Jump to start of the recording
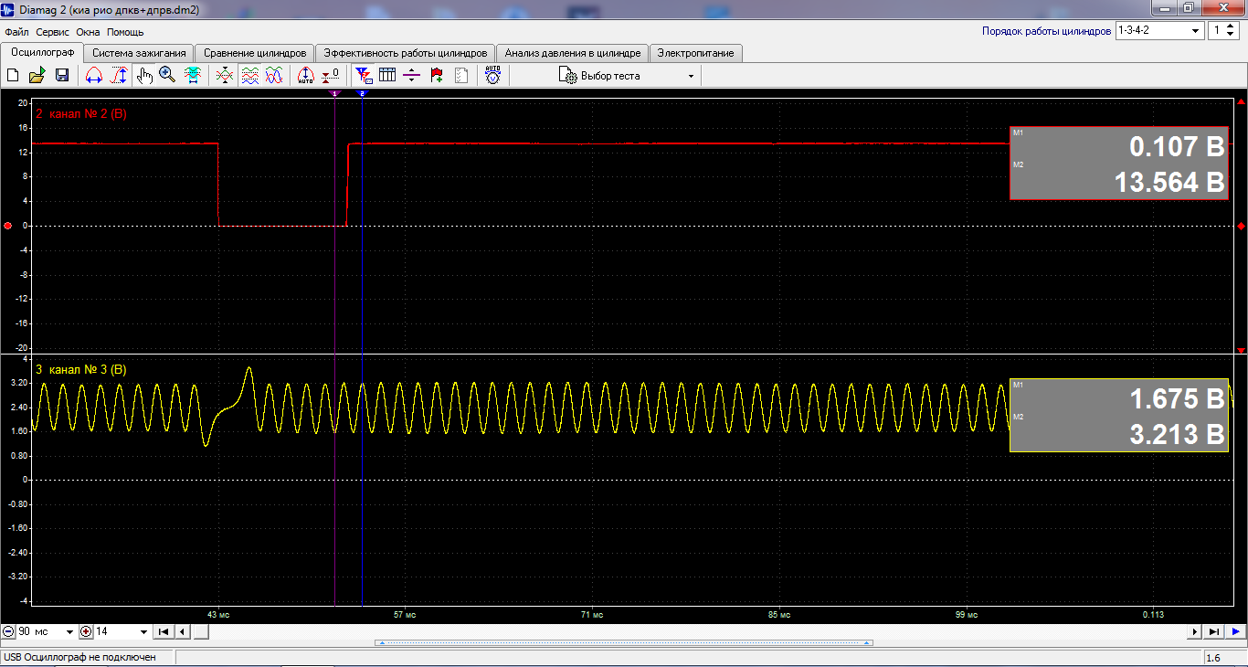The width and height of the screenshot is (1248, 667). [164, 631]
